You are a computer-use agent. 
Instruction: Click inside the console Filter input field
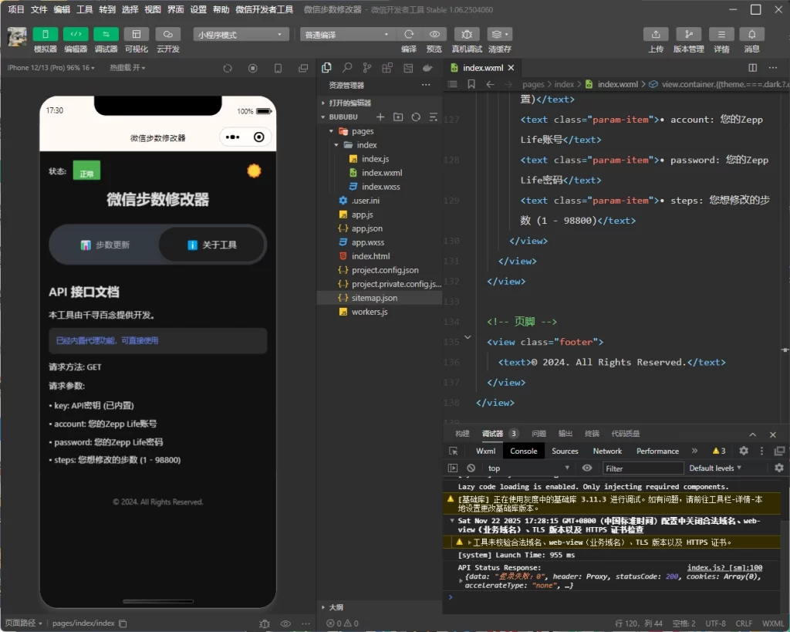(643, 468)
